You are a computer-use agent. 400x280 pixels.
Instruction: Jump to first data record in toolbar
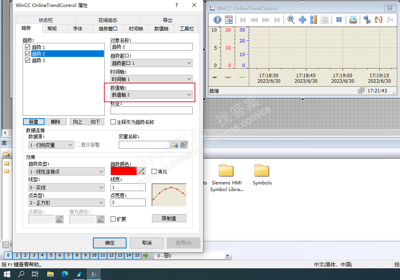243,20
